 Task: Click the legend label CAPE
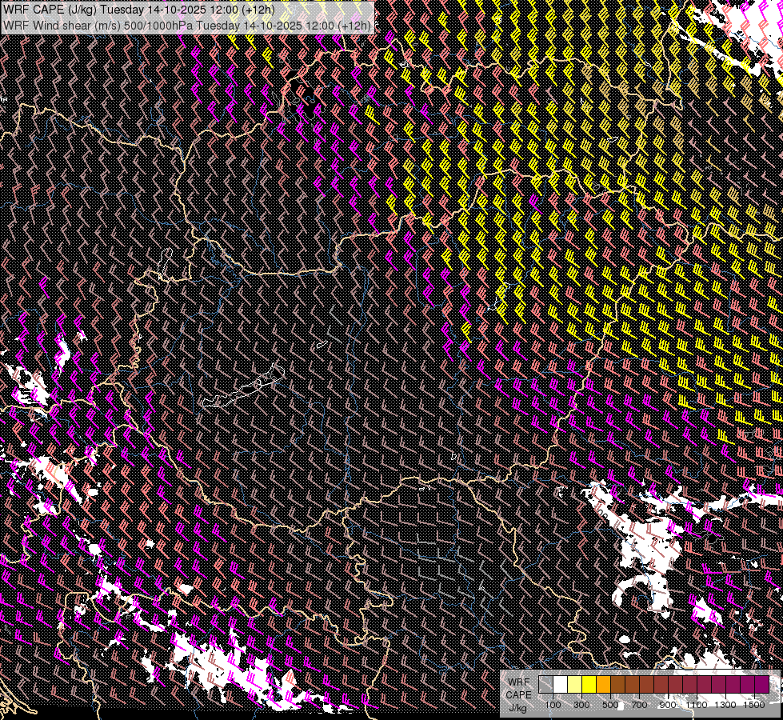click(x=518, y=695)
